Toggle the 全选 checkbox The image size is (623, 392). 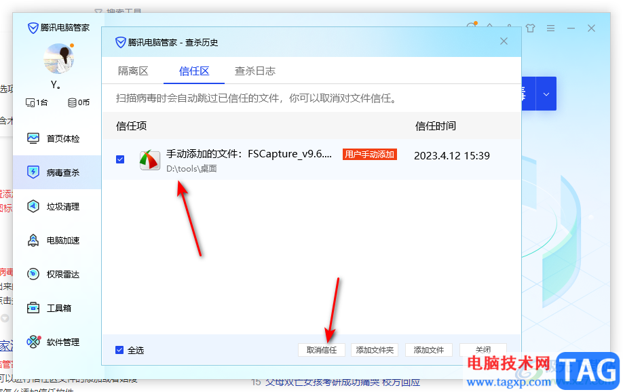[x=119, y=350]
